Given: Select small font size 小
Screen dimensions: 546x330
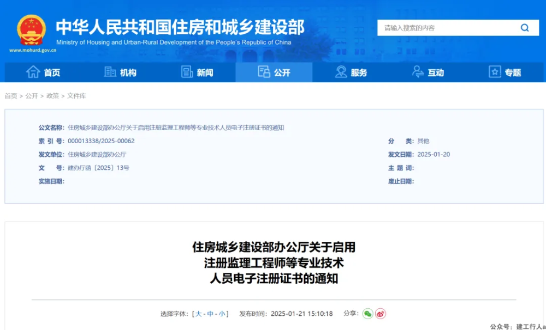Looking at the screenshot, I should 222,314.
